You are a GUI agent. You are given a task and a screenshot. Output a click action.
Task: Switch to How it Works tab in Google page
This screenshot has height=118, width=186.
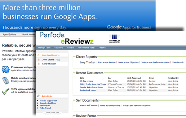[29, 34]
